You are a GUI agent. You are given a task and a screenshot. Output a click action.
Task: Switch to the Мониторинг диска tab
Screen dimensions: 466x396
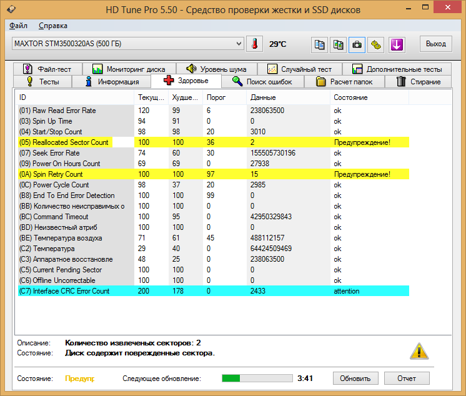coord(129,69)
